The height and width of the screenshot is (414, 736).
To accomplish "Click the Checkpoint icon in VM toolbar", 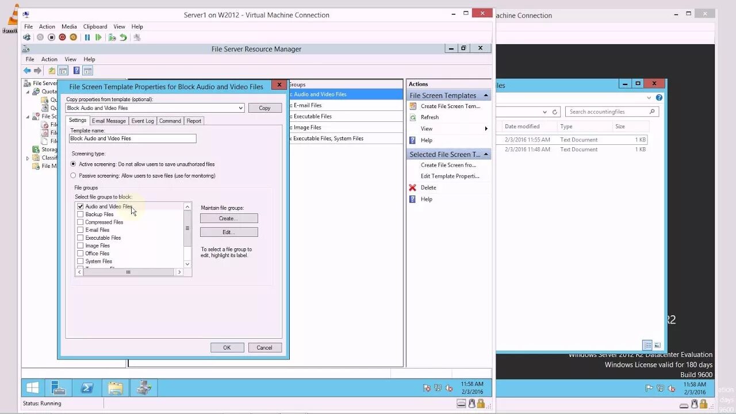I will pyautogui.click(x=112, y=37).
